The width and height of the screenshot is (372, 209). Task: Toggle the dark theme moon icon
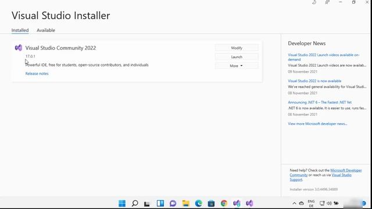coord(314,2)
